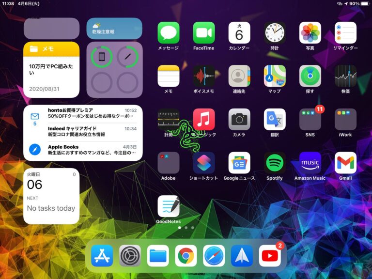Tap the compose pencil button in mail widget
Screen dimensions: 372x279
click(x=35, y=150)
